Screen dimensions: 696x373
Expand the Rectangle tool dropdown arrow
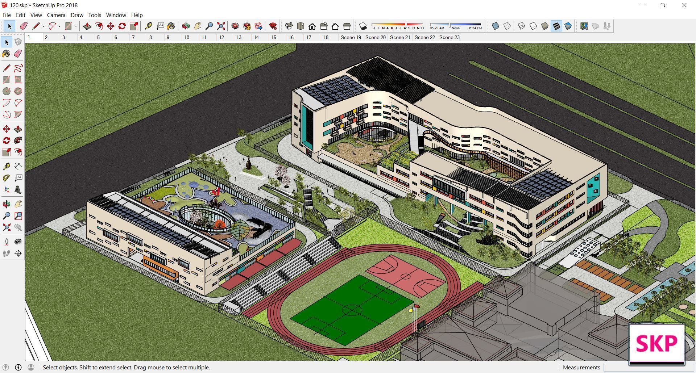pos(76,26)
